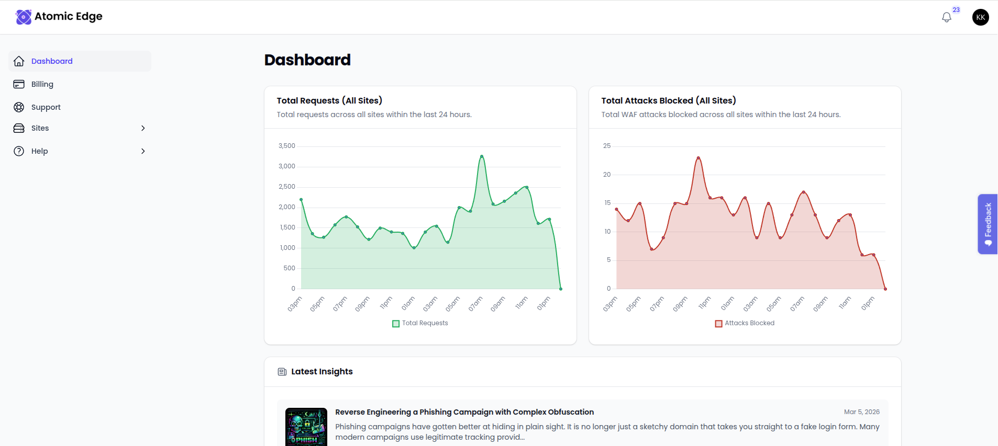Click the 'Total WAF attacks blocked' subtitle

721,115
